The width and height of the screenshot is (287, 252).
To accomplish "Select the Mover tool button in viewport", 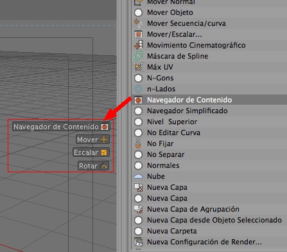I will 92,139.
